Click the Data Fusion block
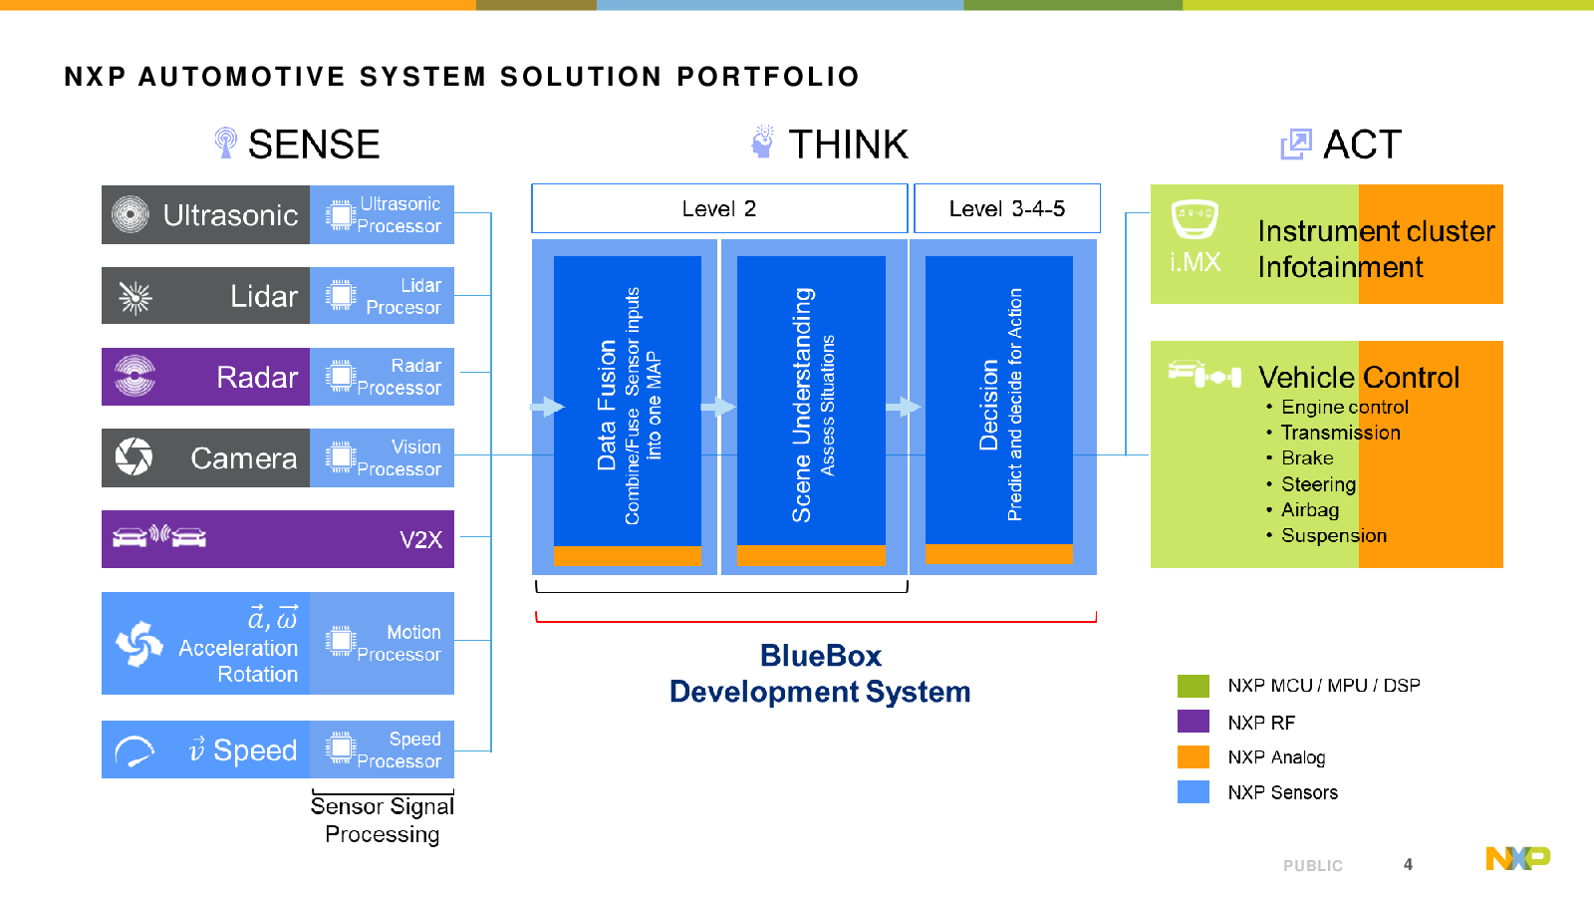The width and height of the screenshot is (1594, 897). click(628, 411)
